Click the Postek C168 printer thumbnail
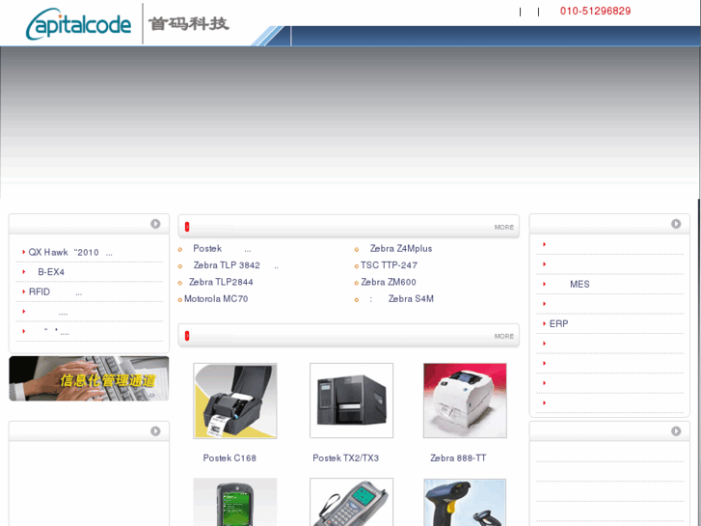The height and width of the screenshot is (526, 701). [234, 401]
